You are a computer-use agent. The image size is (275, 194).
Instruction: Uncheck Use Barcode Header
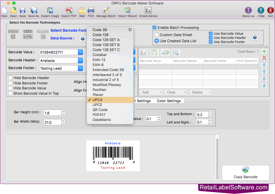[211, 37]
